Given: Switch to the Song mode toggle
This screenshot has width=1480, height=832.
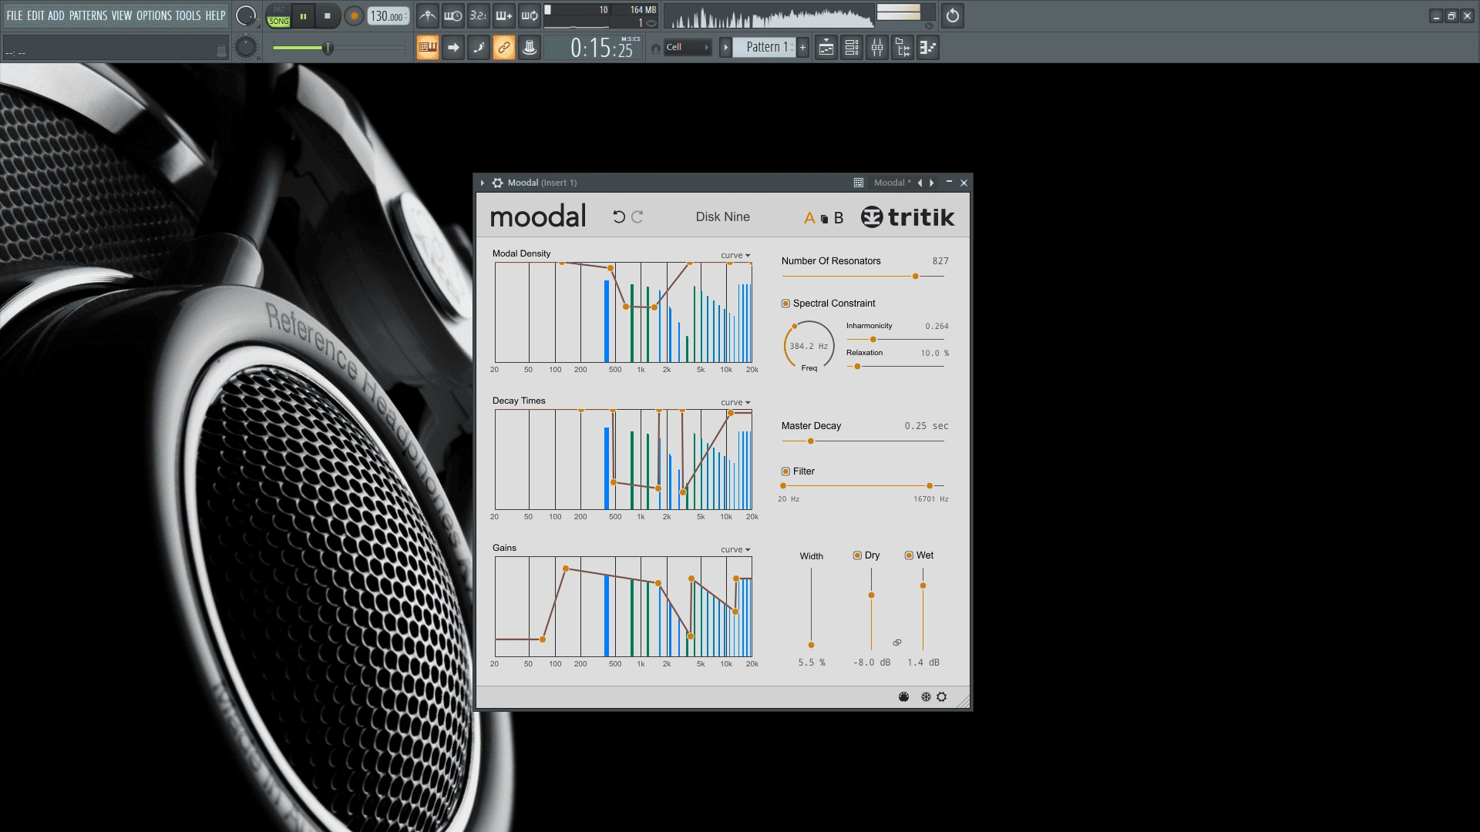Looking at the screenshot, I should pos(279,22).
